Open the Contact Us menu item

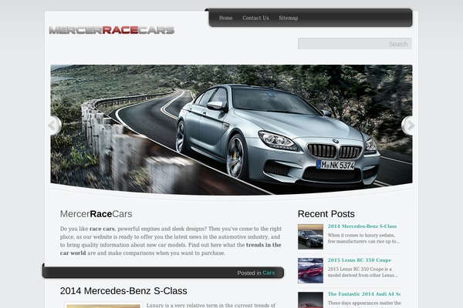(255, 18)
